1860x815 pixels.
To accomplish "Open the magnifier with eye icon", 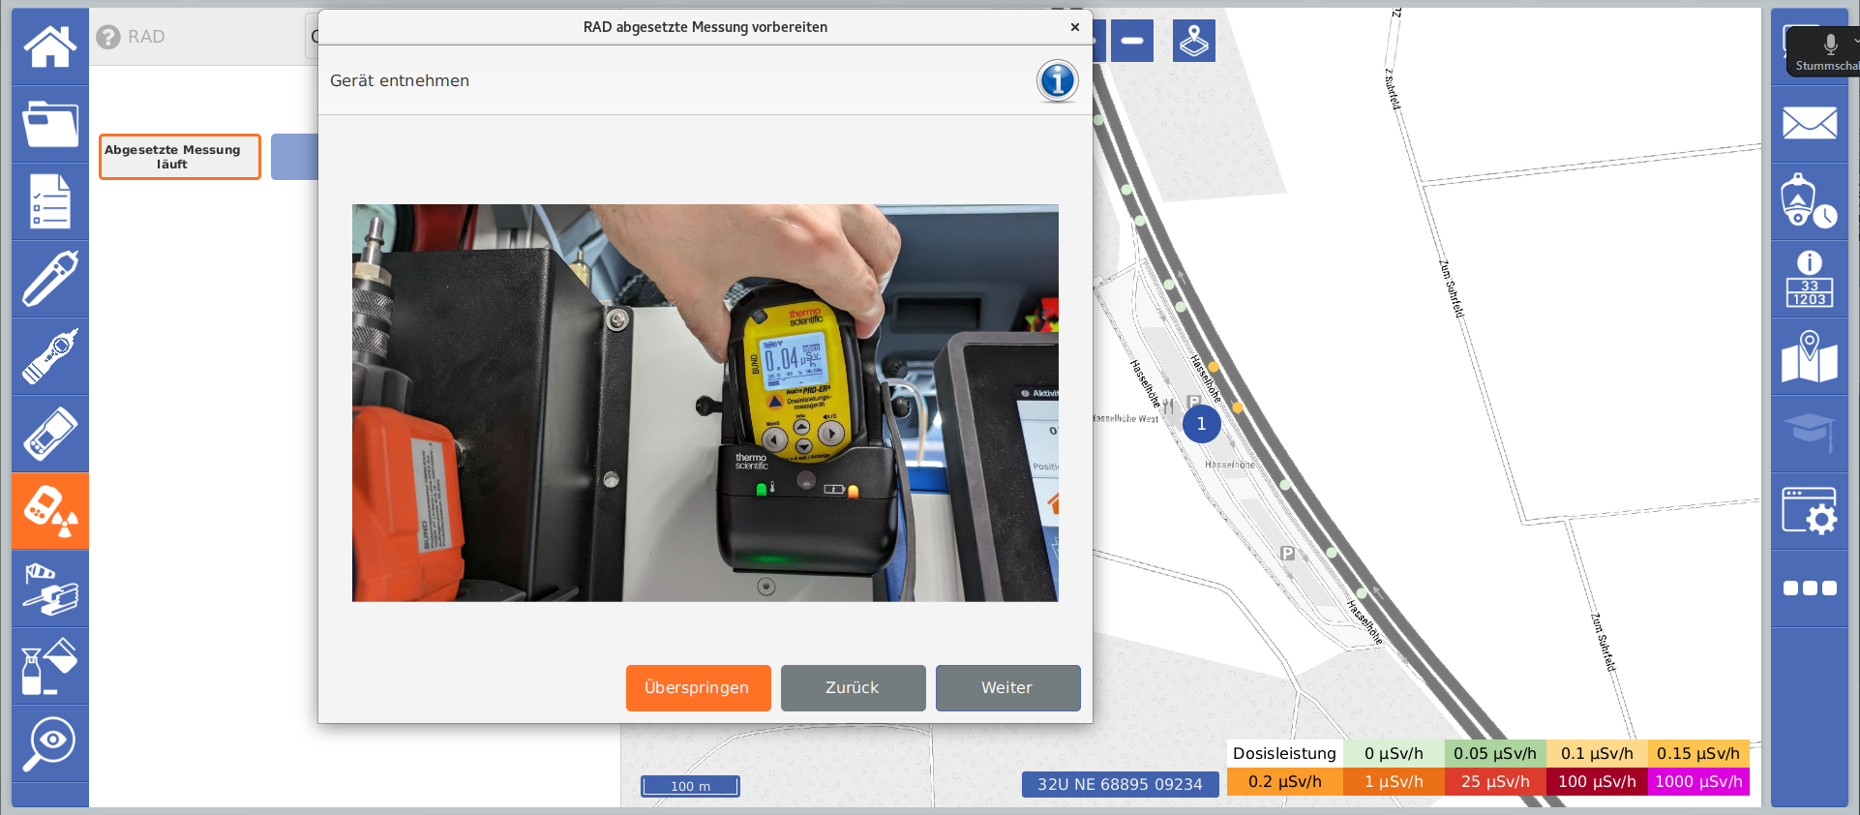I will coord(50,743).
